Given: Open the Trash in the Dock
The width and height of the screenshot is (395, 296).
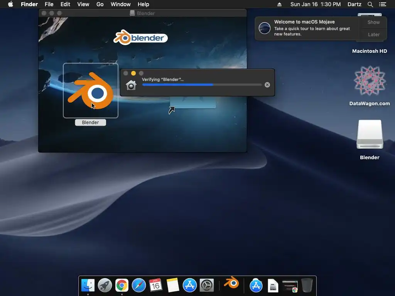Looking at the screenshot, I should [x=307, y=285].
